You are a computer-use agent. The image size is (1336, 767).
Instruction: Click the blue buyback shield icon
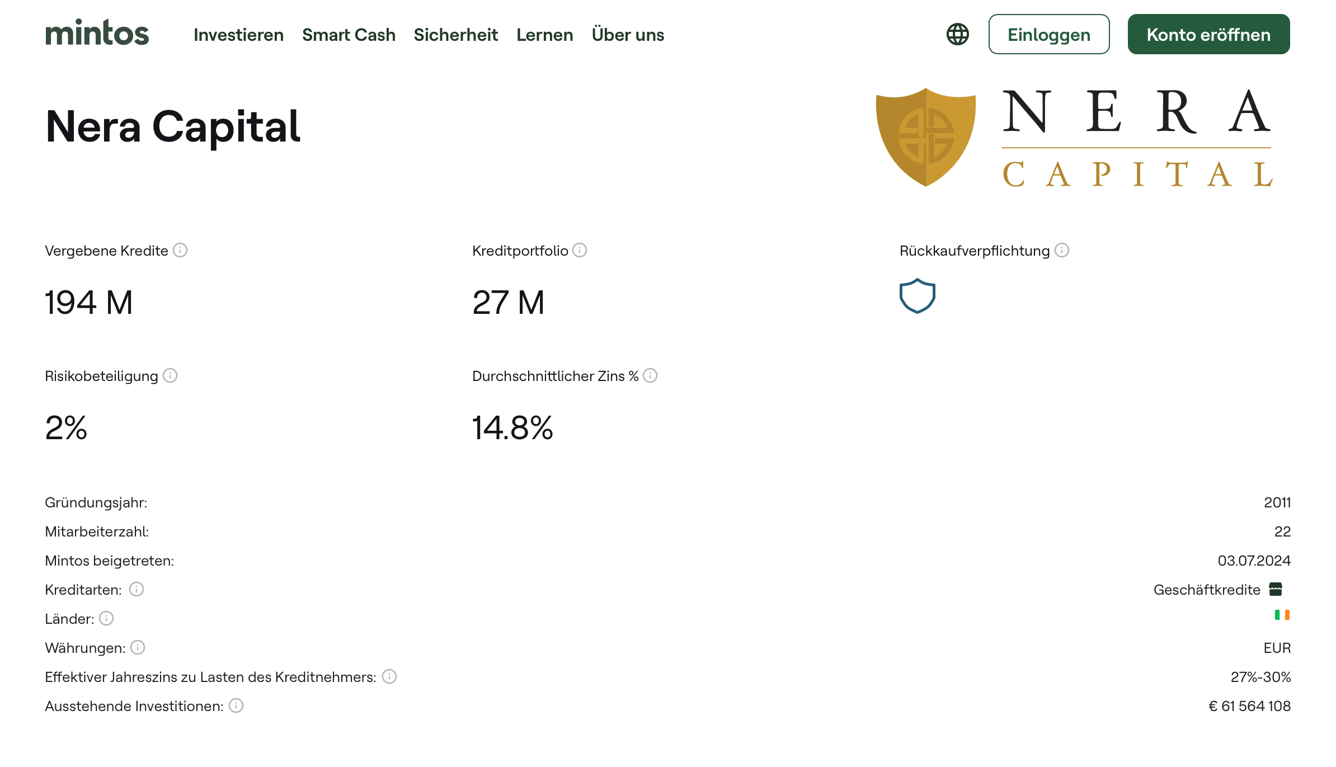point(917,296)
